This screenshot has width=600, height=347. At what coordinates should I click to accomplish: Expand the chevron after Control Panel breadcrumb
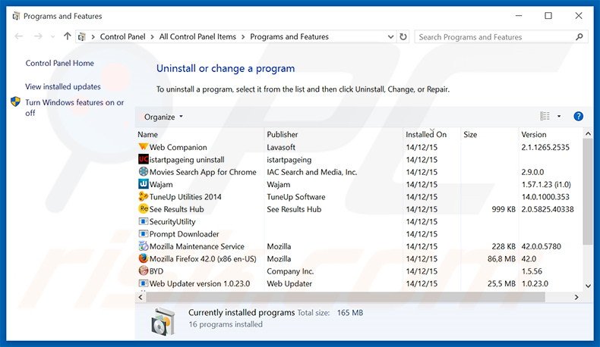point(153,37)
